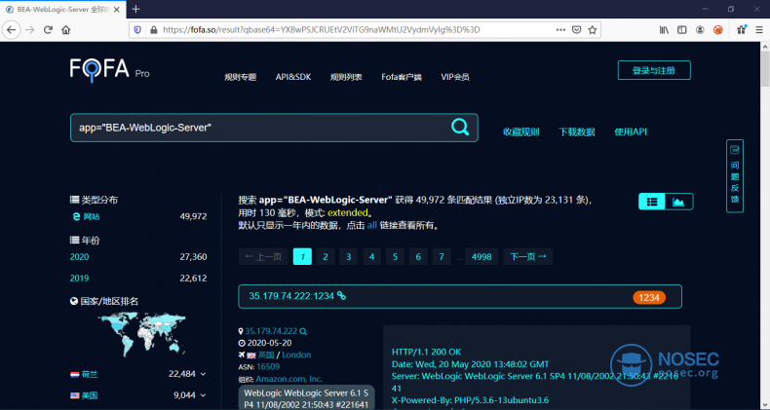Open the Fofa客户端 menu item
The image size is (770, 410).
[x=402, y=77]
